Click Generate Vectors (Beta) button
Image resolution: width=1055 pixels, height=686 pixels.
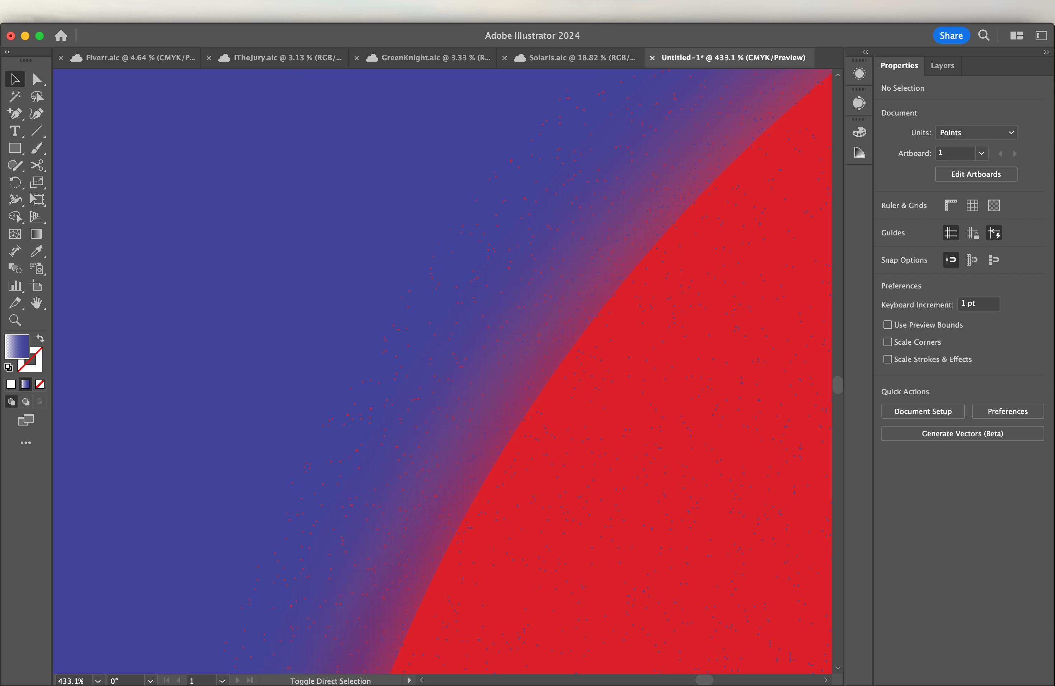click(x=962, y=433)
